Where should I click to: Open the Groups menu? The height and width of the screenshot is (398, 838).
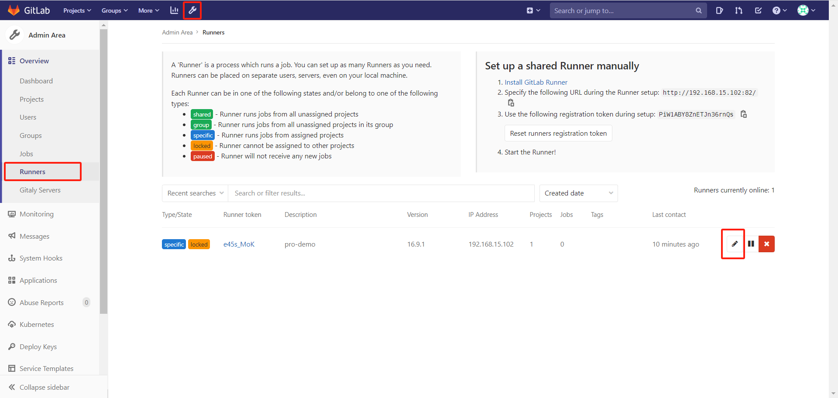(x=114, y=10)
